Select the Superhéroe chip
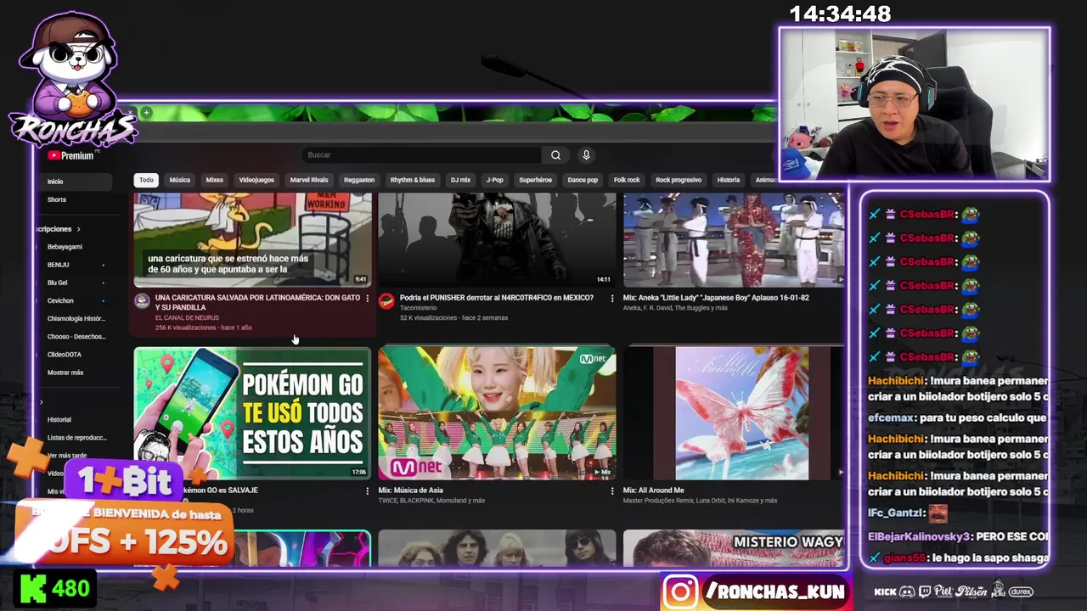 coord(536,180)
